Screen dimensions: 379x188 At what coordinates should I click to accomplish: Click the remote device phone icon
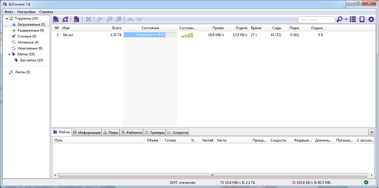(x=362, y=19)
